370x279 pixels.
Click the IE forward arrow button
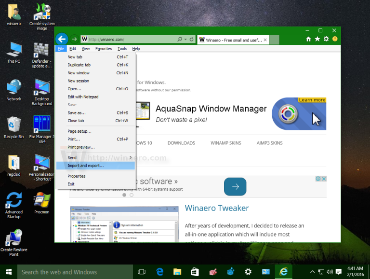click(x=74, y=39)
